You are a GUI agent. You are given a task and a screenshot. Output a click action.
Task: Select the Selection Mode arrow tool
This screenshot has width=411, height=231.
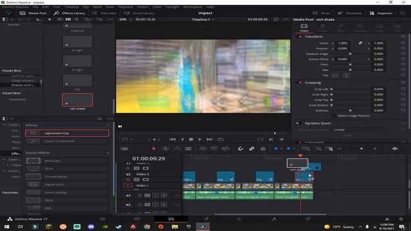click(x=154, y=148)
